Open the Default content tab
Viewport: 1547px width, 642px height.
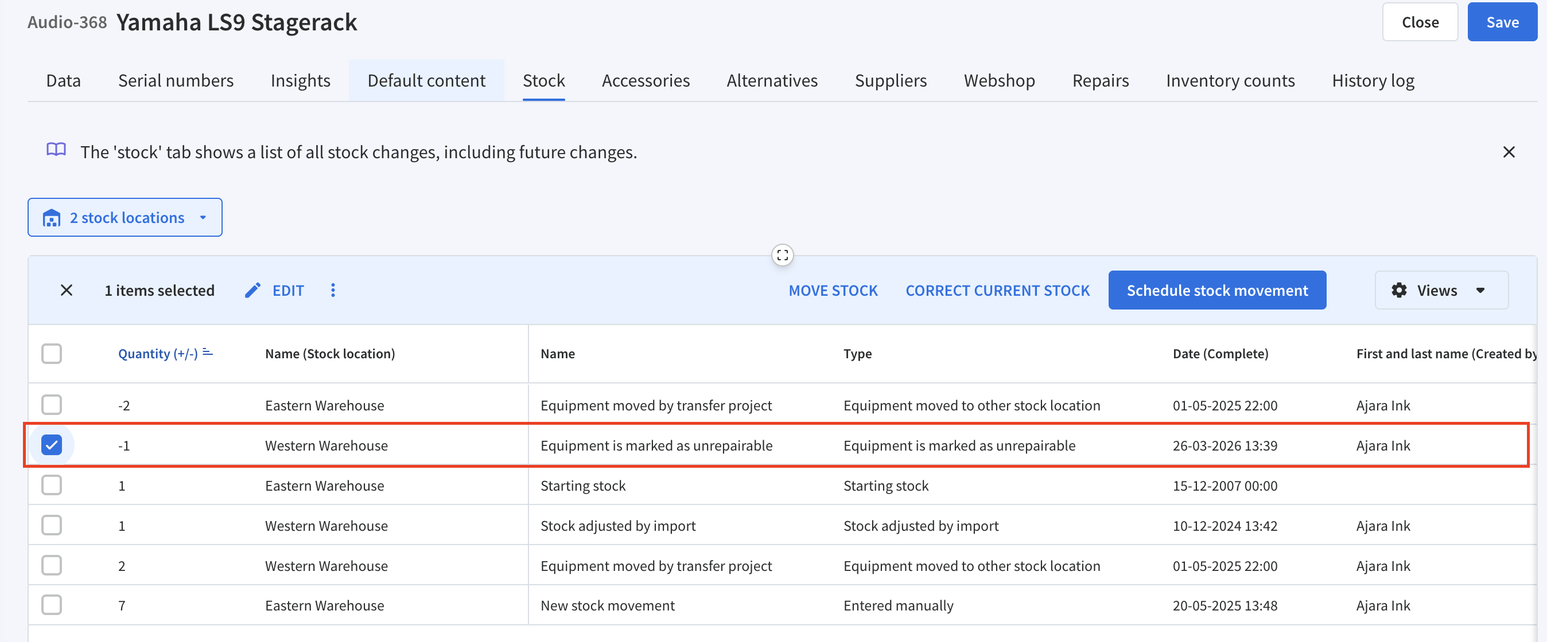(x=426, y=80)
